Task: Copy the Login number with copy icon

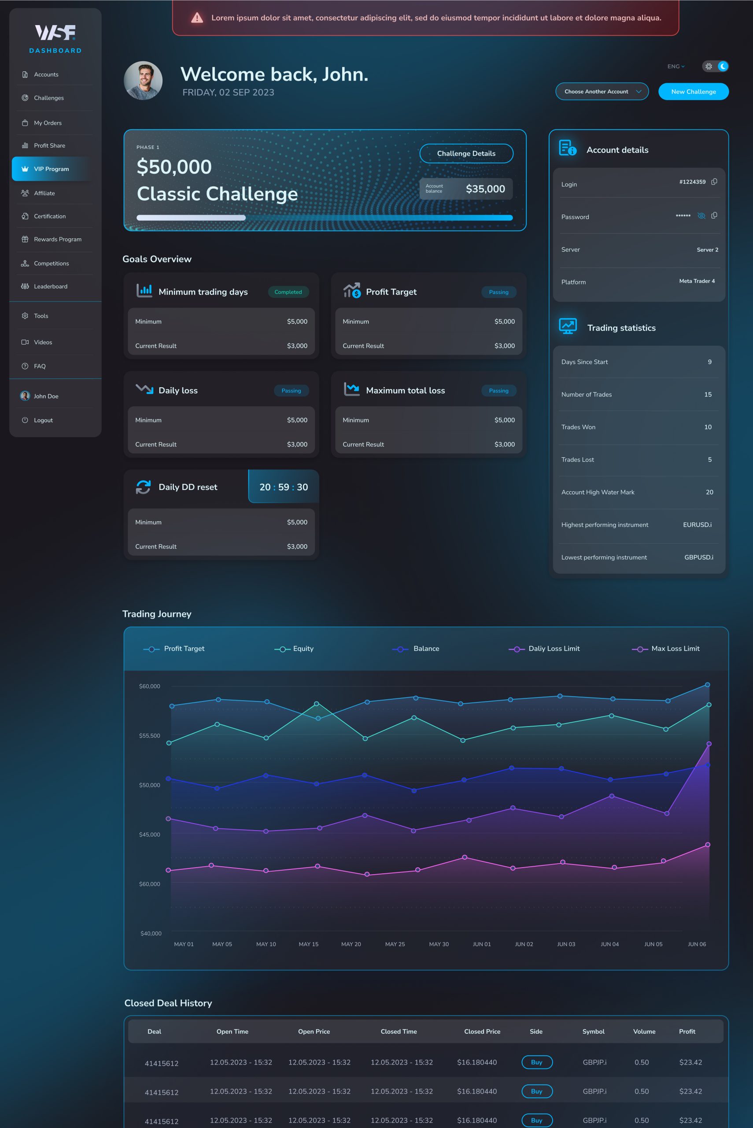Action: (714, 182)
